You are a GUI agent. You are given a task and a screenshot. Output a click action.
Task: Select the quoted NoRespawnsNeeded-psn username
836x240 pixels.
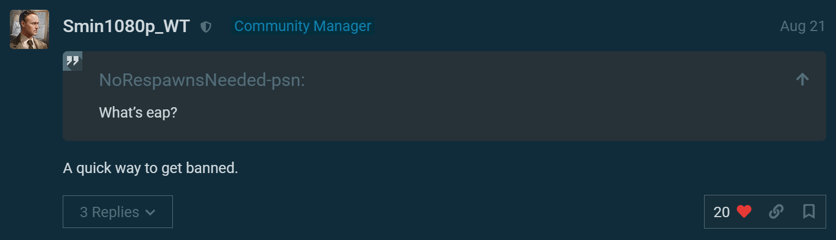point(202,80)
